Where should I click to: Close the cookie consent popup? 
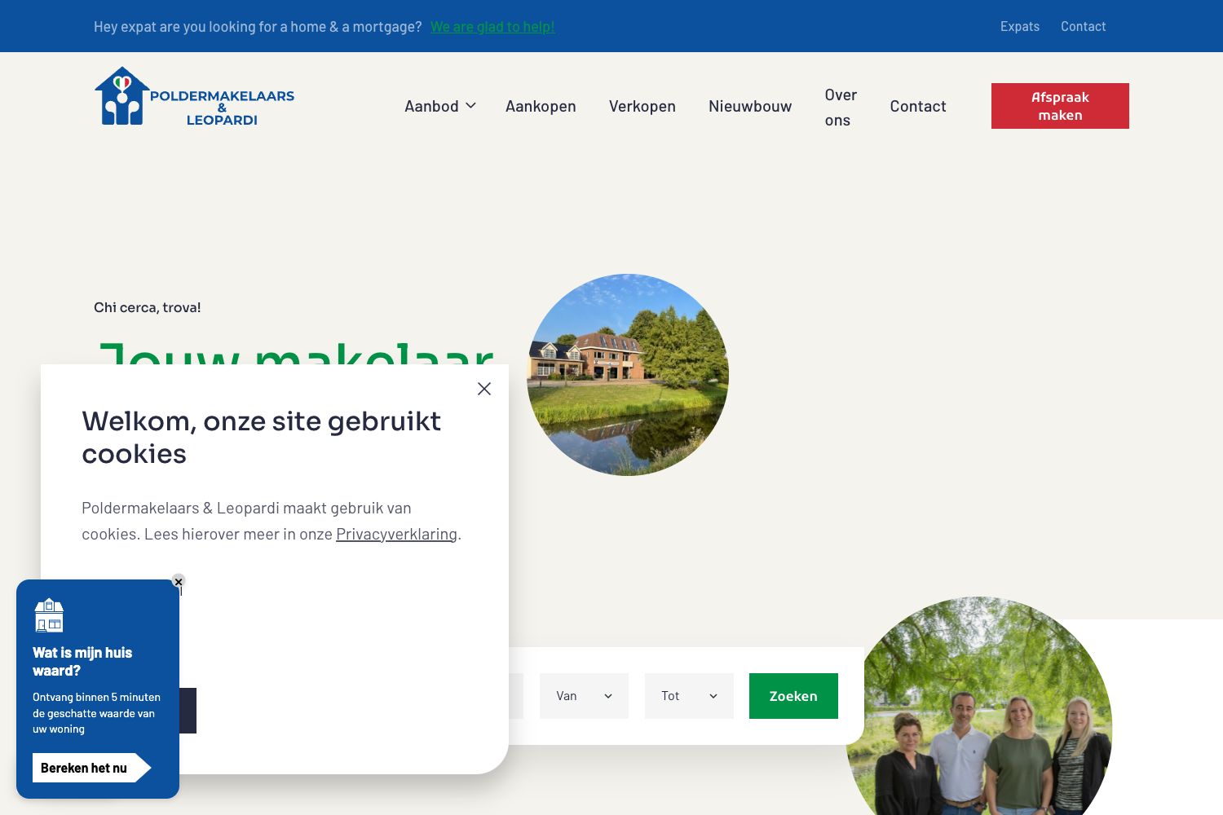click(x=484, y=389)
